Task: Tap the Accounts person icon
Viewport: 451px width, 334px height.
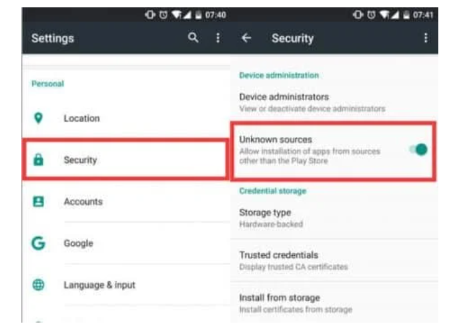Action: click(38, 202)
